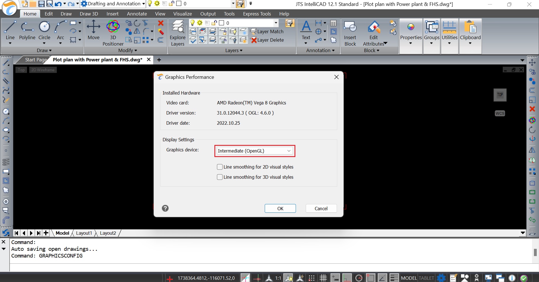
Task: Close the Graphics Performance dialog
Action: (336, 77)
